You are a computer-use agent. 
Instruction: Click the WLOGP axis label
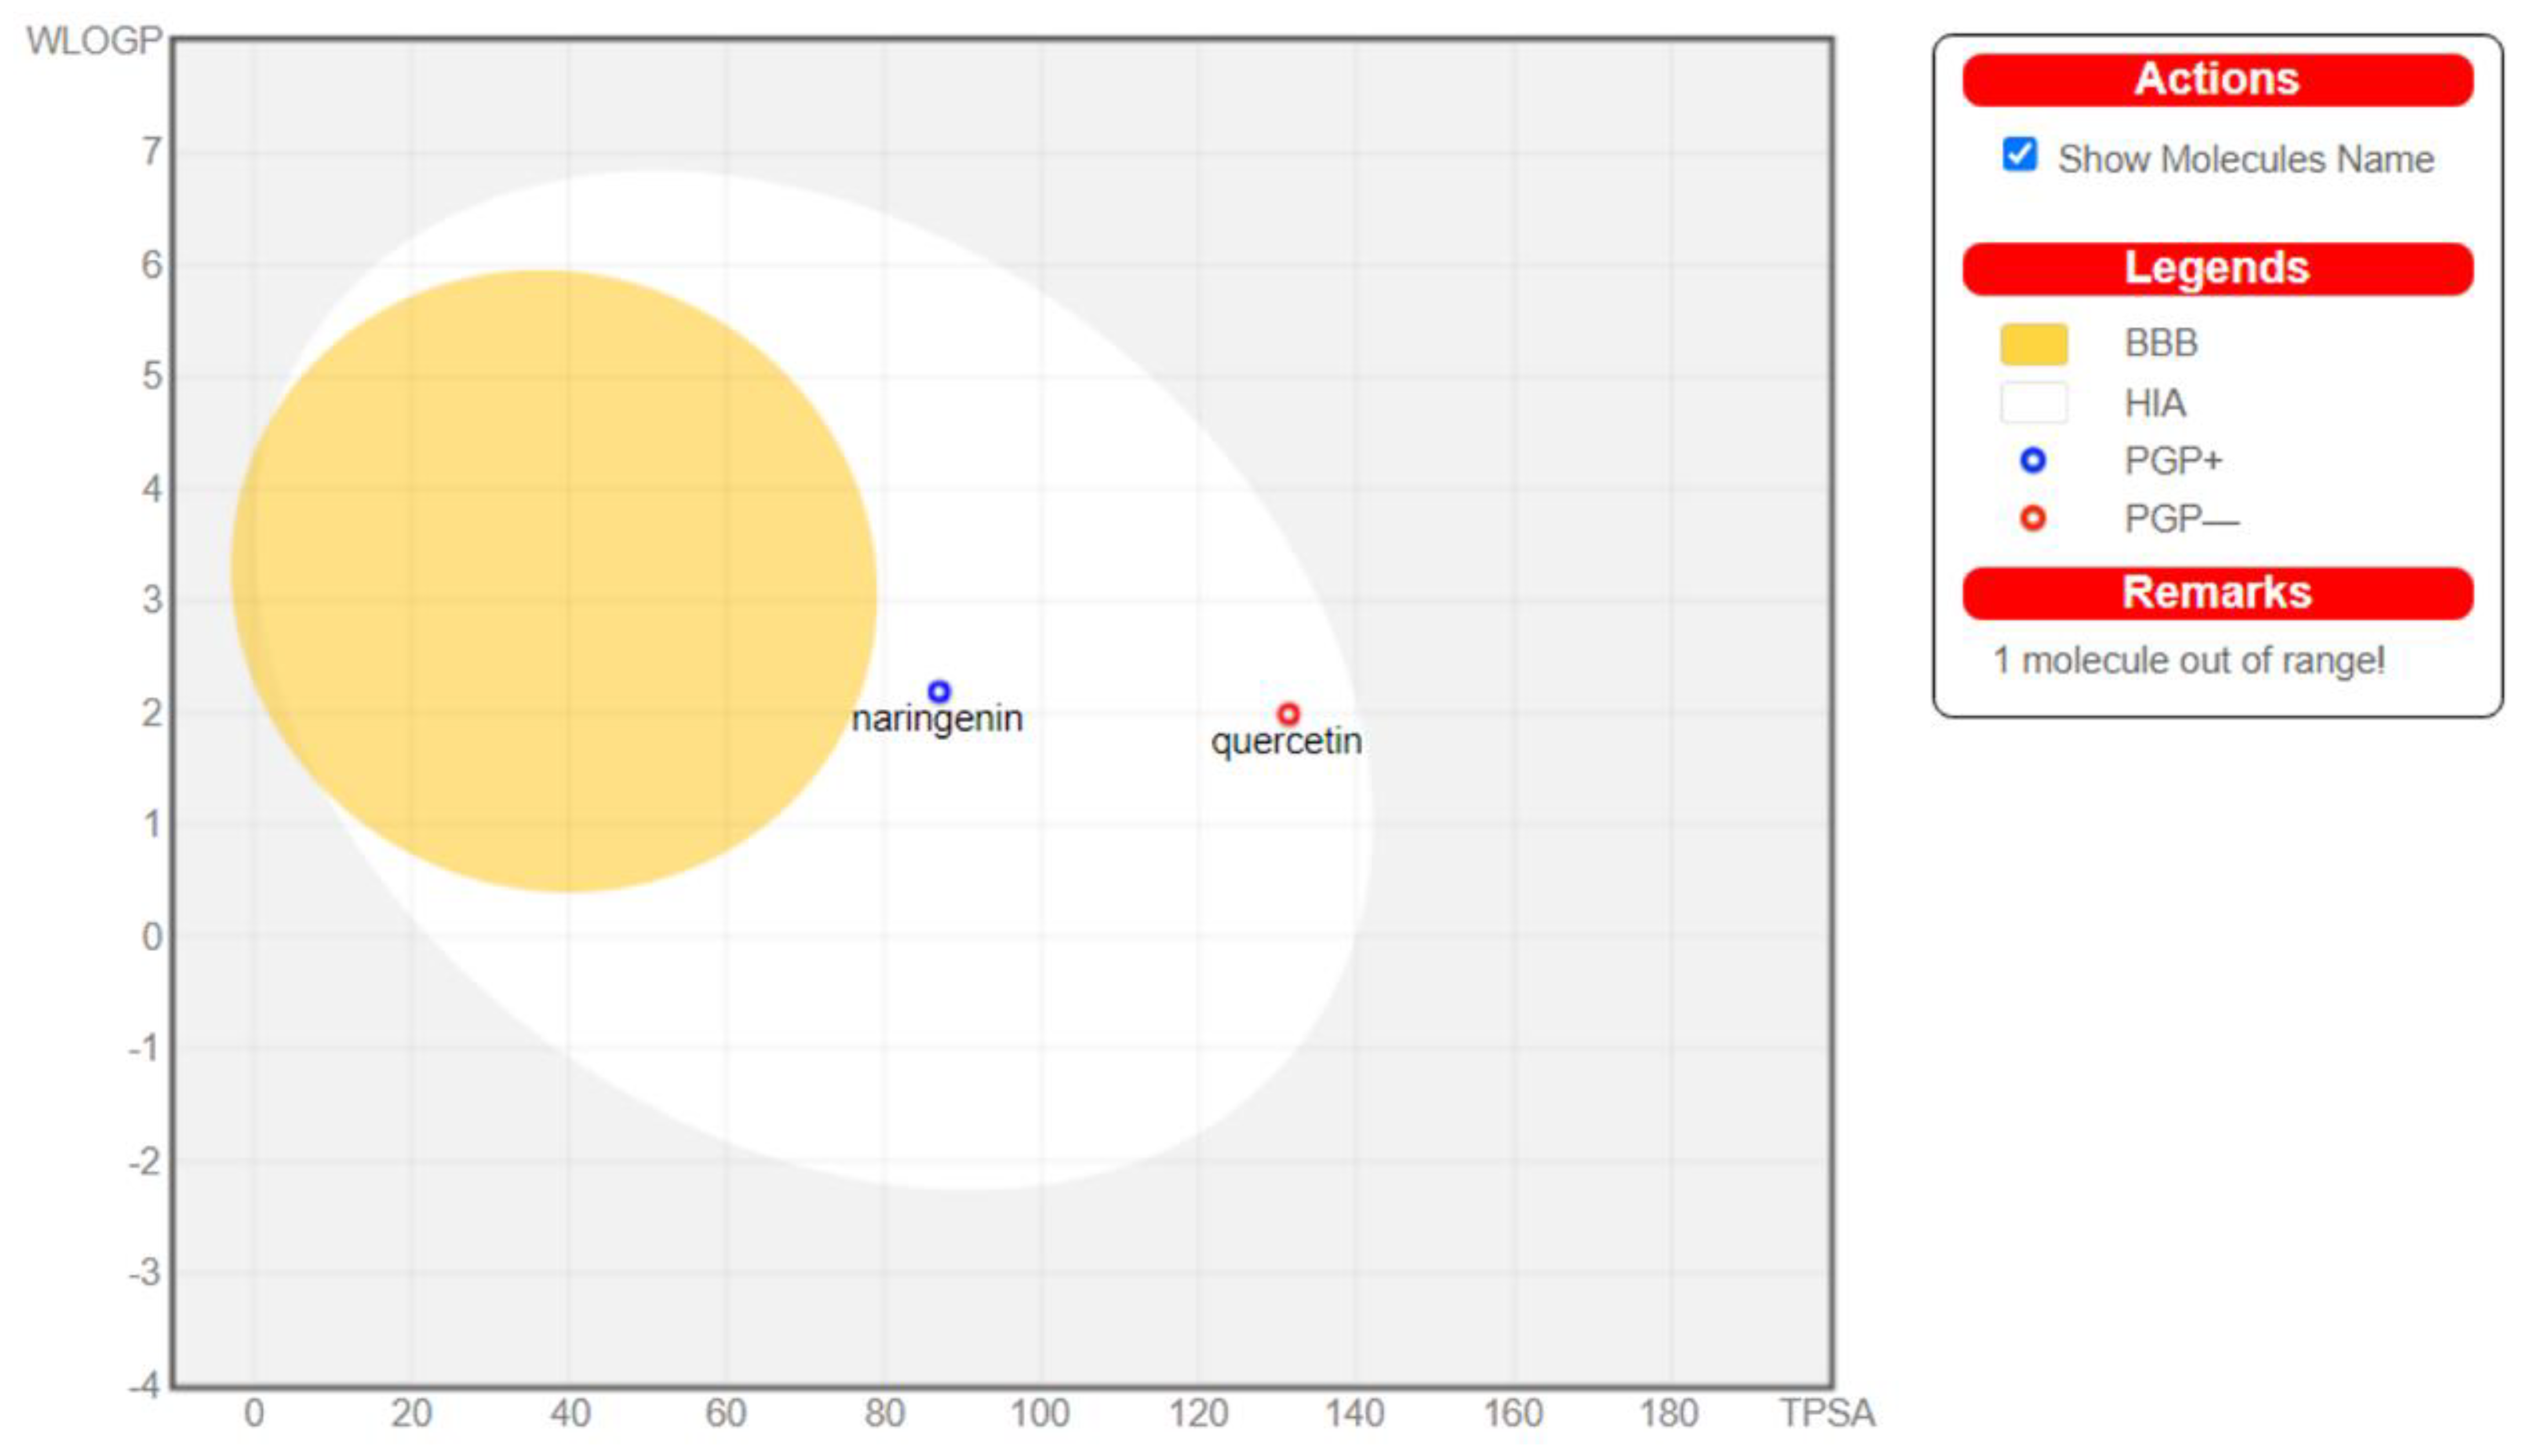tap(93, 41)
